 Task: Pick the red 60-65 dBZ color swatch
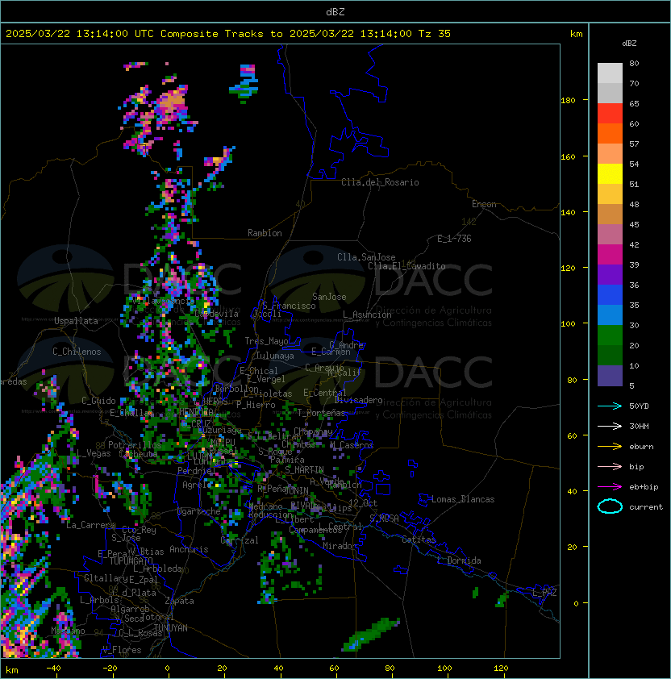tap(610, 114)
